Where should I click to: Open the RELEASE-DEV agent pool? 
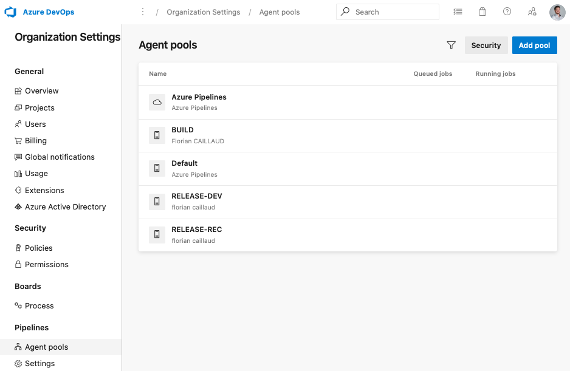tap(348, 202)
